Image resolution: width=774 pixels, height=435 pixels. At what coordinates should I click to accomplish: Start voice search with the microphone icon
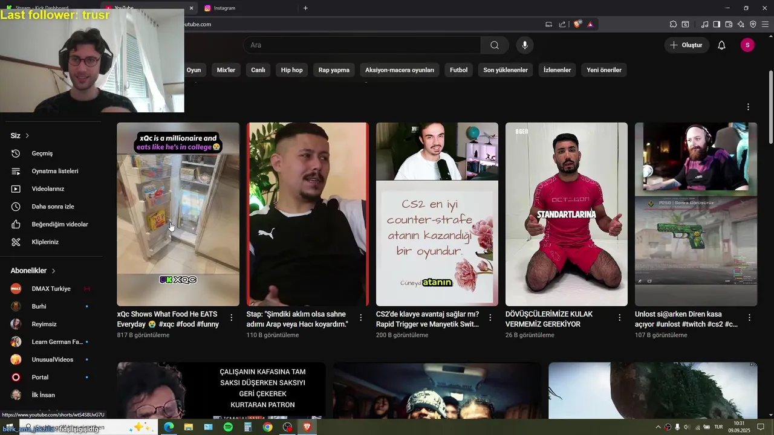[525, 45]
